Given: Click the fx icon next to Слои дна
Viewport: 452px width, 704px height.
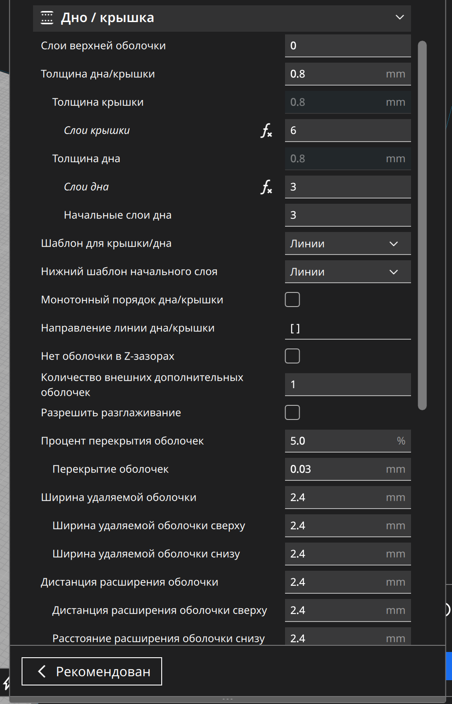Looking at the screenshot, I should point(267,187).
